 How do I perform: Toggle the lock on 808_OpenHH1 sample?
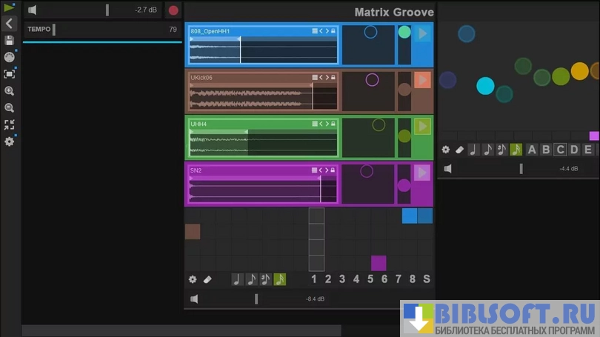coord(333,31)
